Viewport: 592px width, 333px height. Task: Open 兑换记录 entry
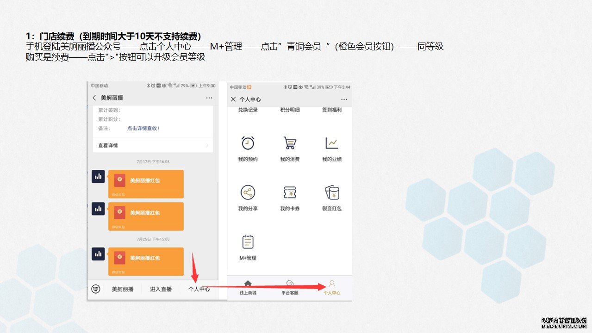(x=248, y=110)
